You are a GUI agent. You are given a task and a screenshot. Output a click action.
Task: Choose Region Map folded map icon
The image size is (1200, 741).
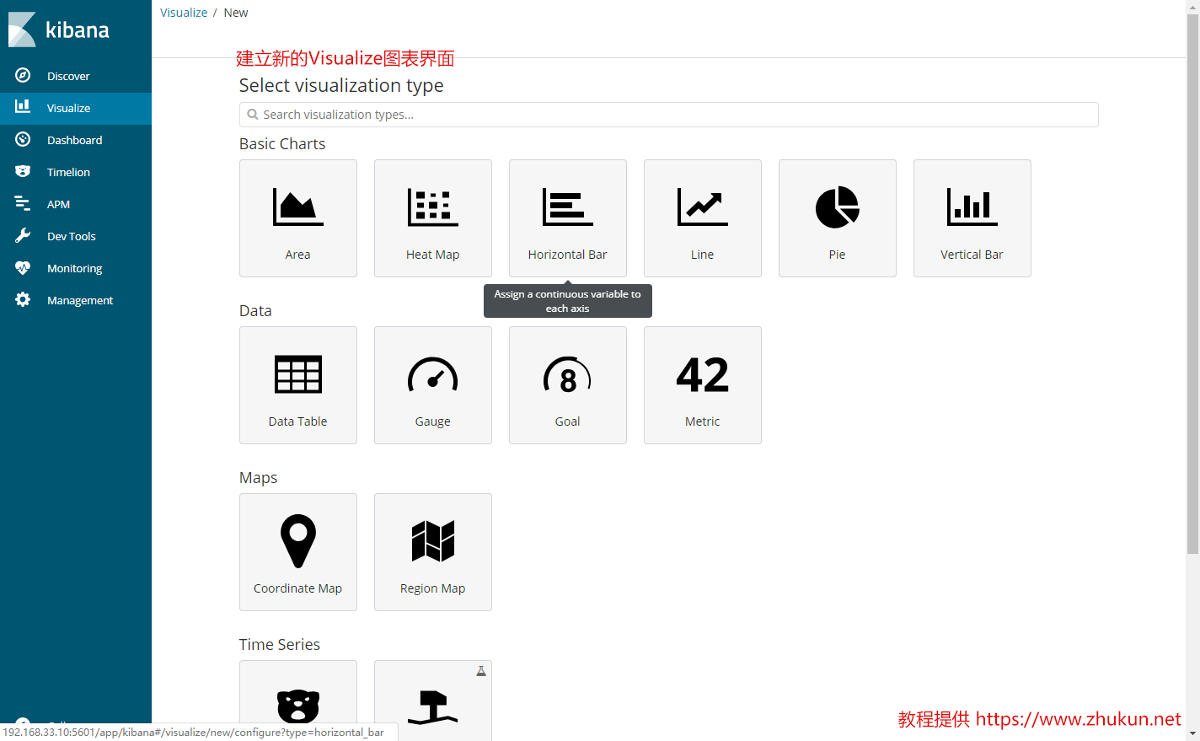click(432, 540)
